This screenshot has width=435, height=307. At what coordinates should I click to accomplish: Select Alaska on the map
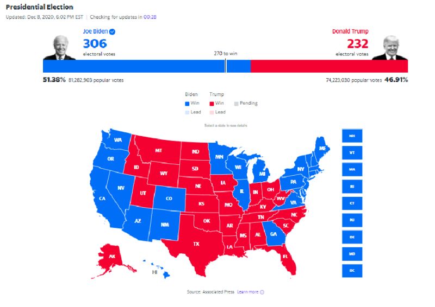[x=112, y=257]
